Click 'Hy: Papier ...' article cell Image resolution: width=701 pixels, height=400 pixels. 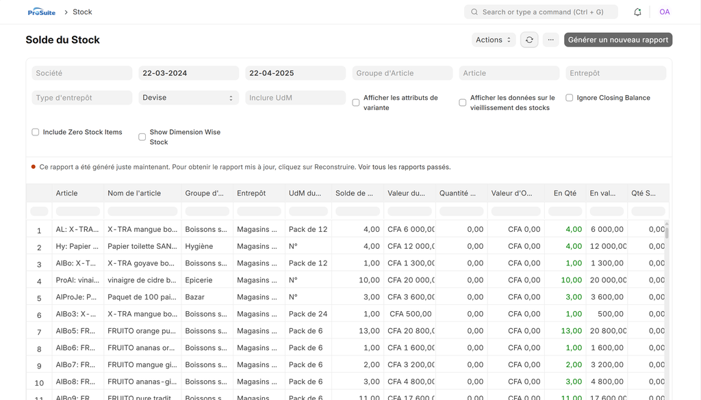click(78, 246)
